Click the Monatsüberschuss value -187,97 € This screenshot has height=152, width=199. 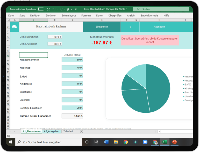pyautogui.click(x=102, y=43)
